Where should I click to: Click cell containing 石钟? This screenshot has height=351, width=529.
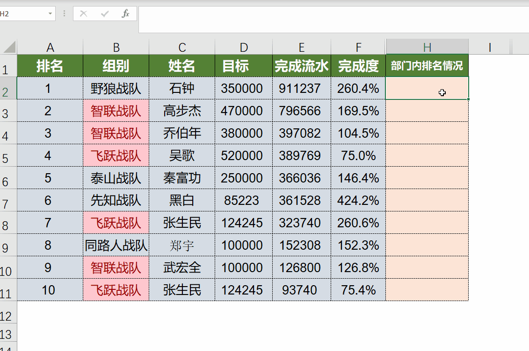(x=182, y=88)
